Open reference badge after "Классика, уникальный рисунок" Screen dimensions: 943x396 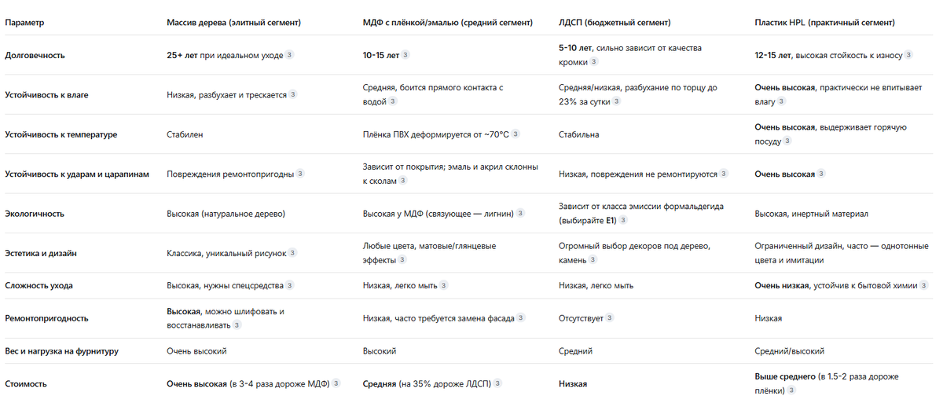(292, 253)
